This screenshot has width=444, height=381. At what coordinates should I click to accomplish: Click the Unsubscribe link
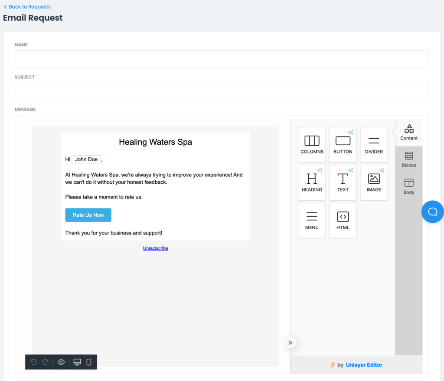tap(156, 248)
